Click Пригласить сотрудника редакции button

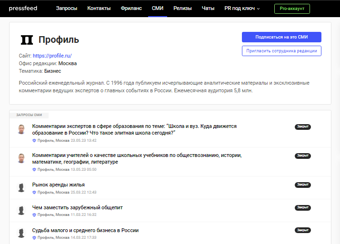coord(281,51)
